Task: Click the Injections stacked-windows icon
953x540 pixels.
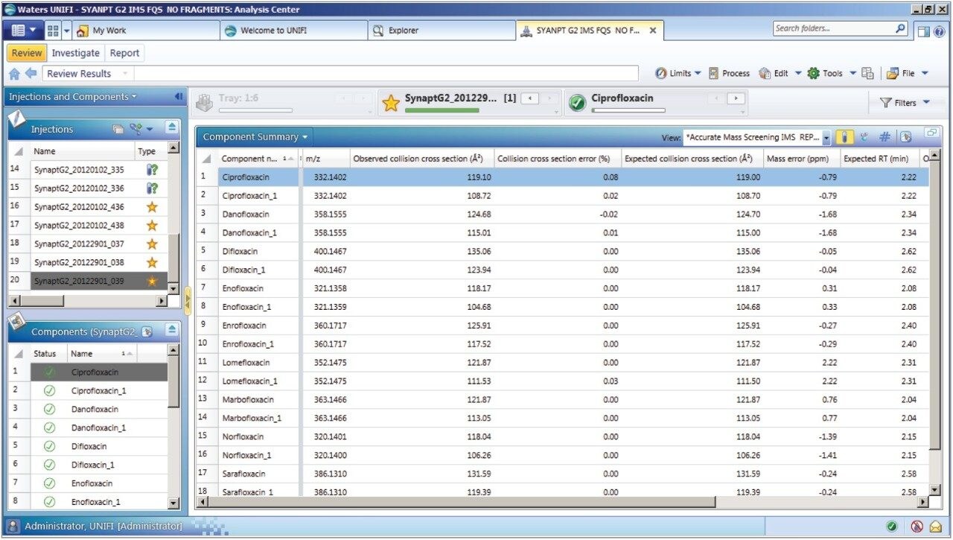Action: 118,130
